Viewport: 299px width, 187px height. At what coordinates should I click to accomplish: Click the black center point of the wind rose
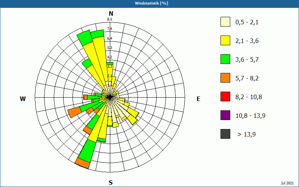click(x=110, y=97)
